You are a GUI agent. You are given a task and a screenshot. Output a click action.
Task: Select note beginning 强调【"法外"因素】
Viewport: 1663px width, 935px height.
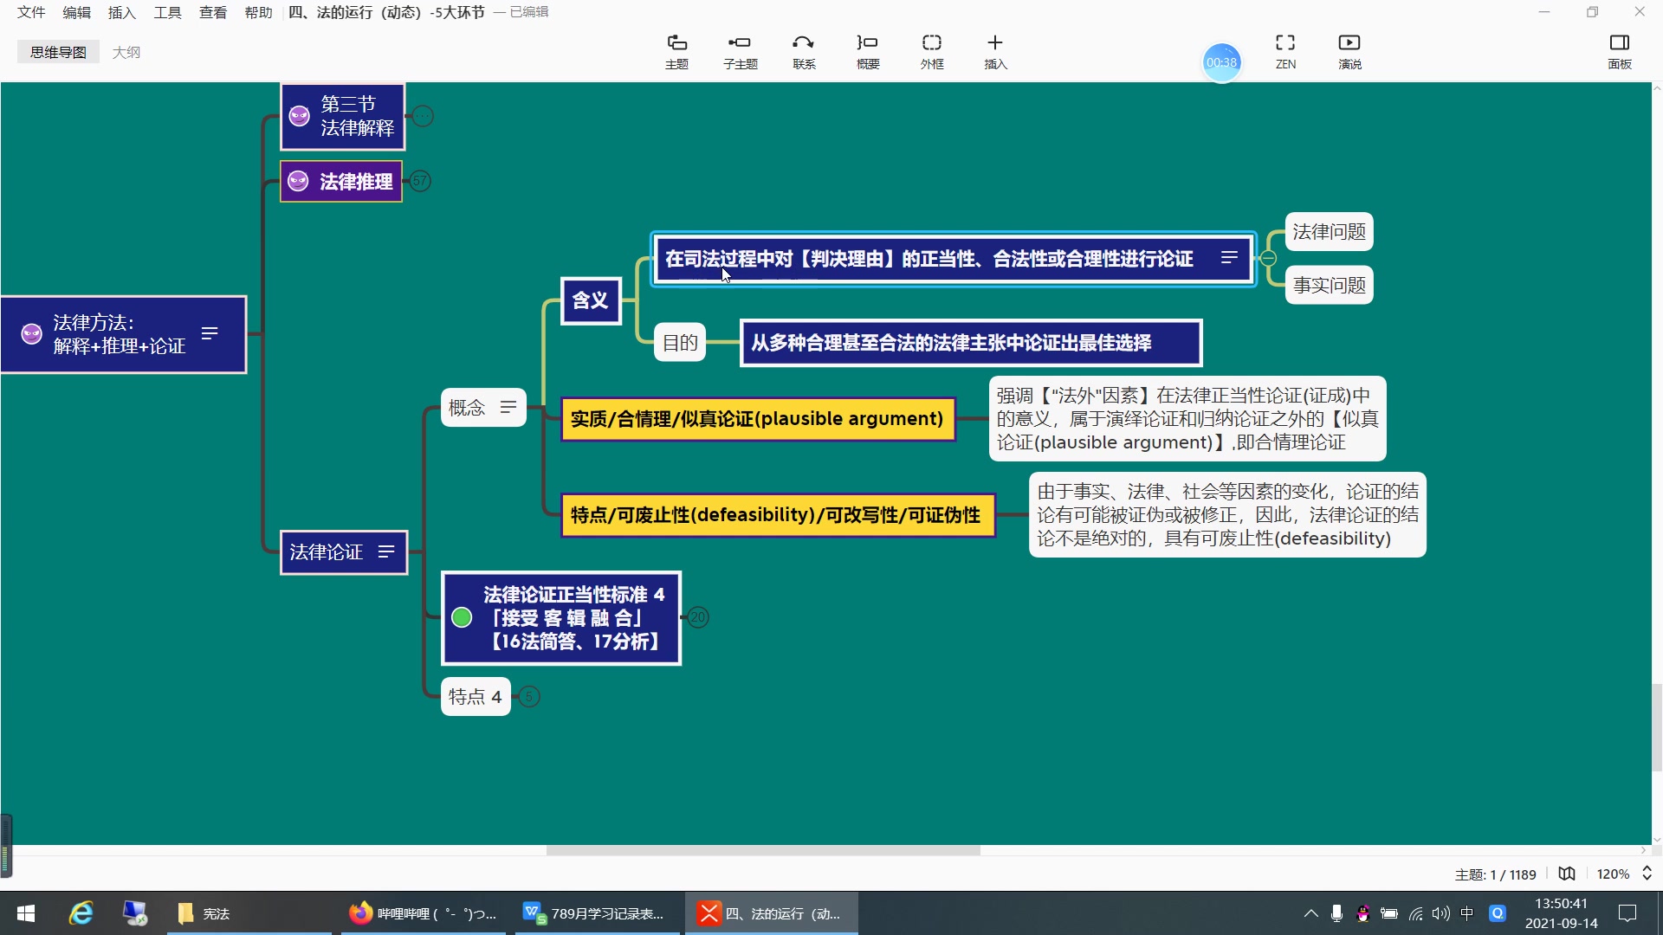pyautogui.click(x=1187, y=419)
